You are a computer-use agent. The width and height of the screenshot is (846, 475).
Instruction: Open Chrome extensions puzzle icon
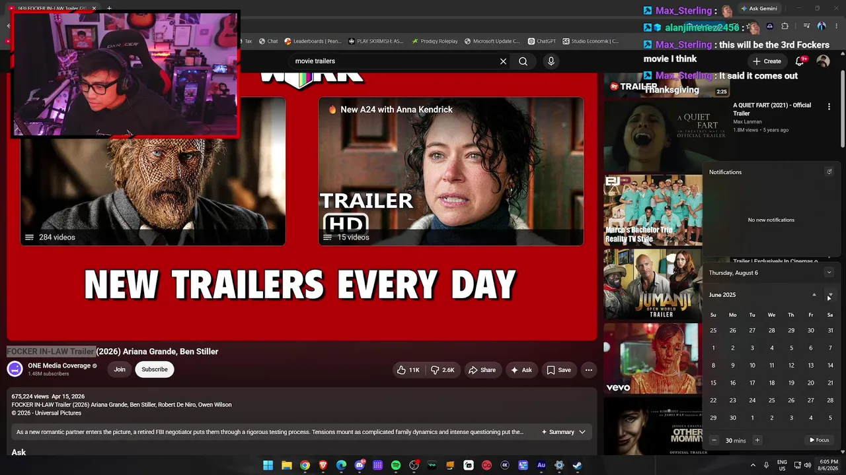pyautogui.click(x=785, y=26)
